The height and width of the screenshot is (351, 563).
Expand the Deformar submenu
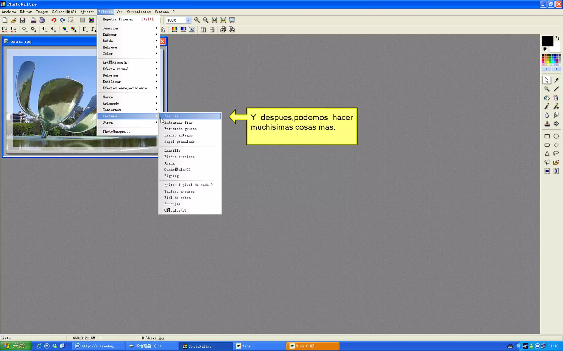pos(128,75)
